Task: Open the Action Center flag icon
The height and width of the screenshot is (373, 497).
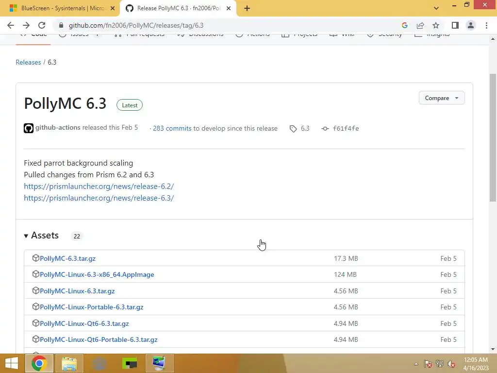Action: point(428,364)
